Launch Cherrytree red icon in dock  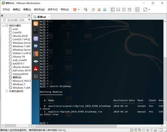coord(36,69)
